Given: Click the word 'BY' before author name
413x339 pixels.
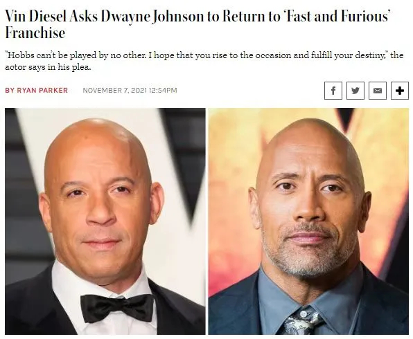Looking at the screenshot, I should click(10, 90).
